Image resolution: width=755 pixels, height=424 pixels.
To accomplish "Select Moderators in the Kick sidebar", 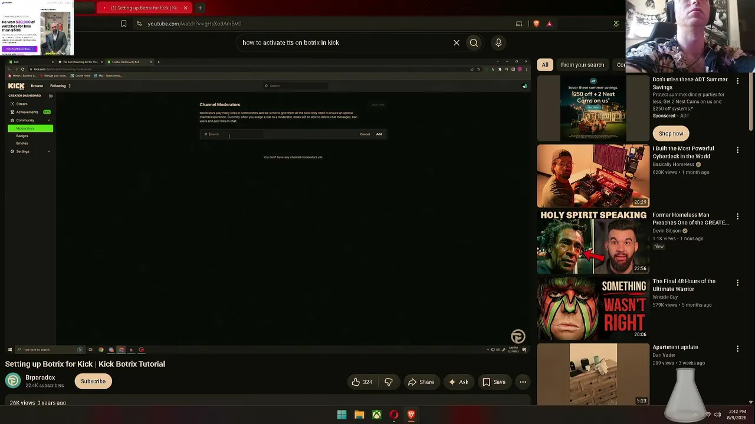I will click(31, 128).
